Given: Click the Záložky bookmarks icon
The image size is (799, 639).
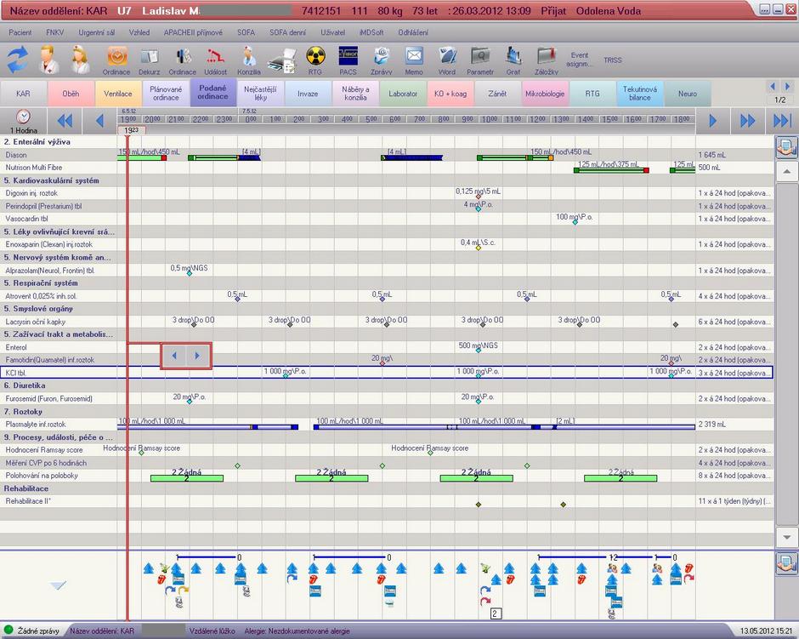Looking at the screenshot, I should coord(547,59).
